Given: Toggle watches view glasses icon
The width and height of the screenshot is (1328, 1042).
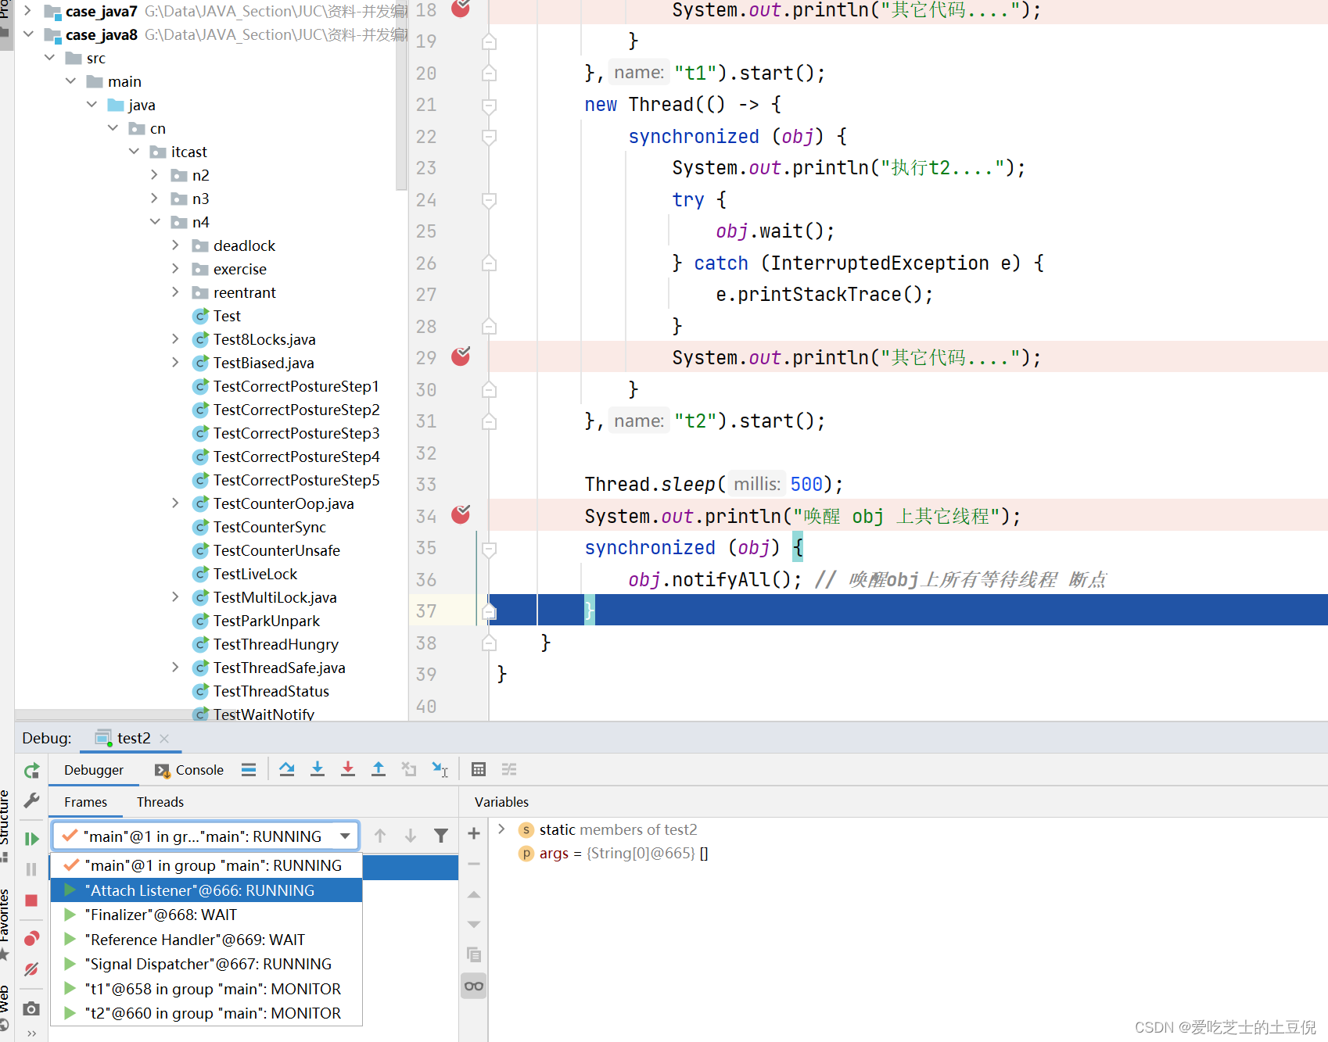Looking at the screenshot, I should (x=474, y=986).
